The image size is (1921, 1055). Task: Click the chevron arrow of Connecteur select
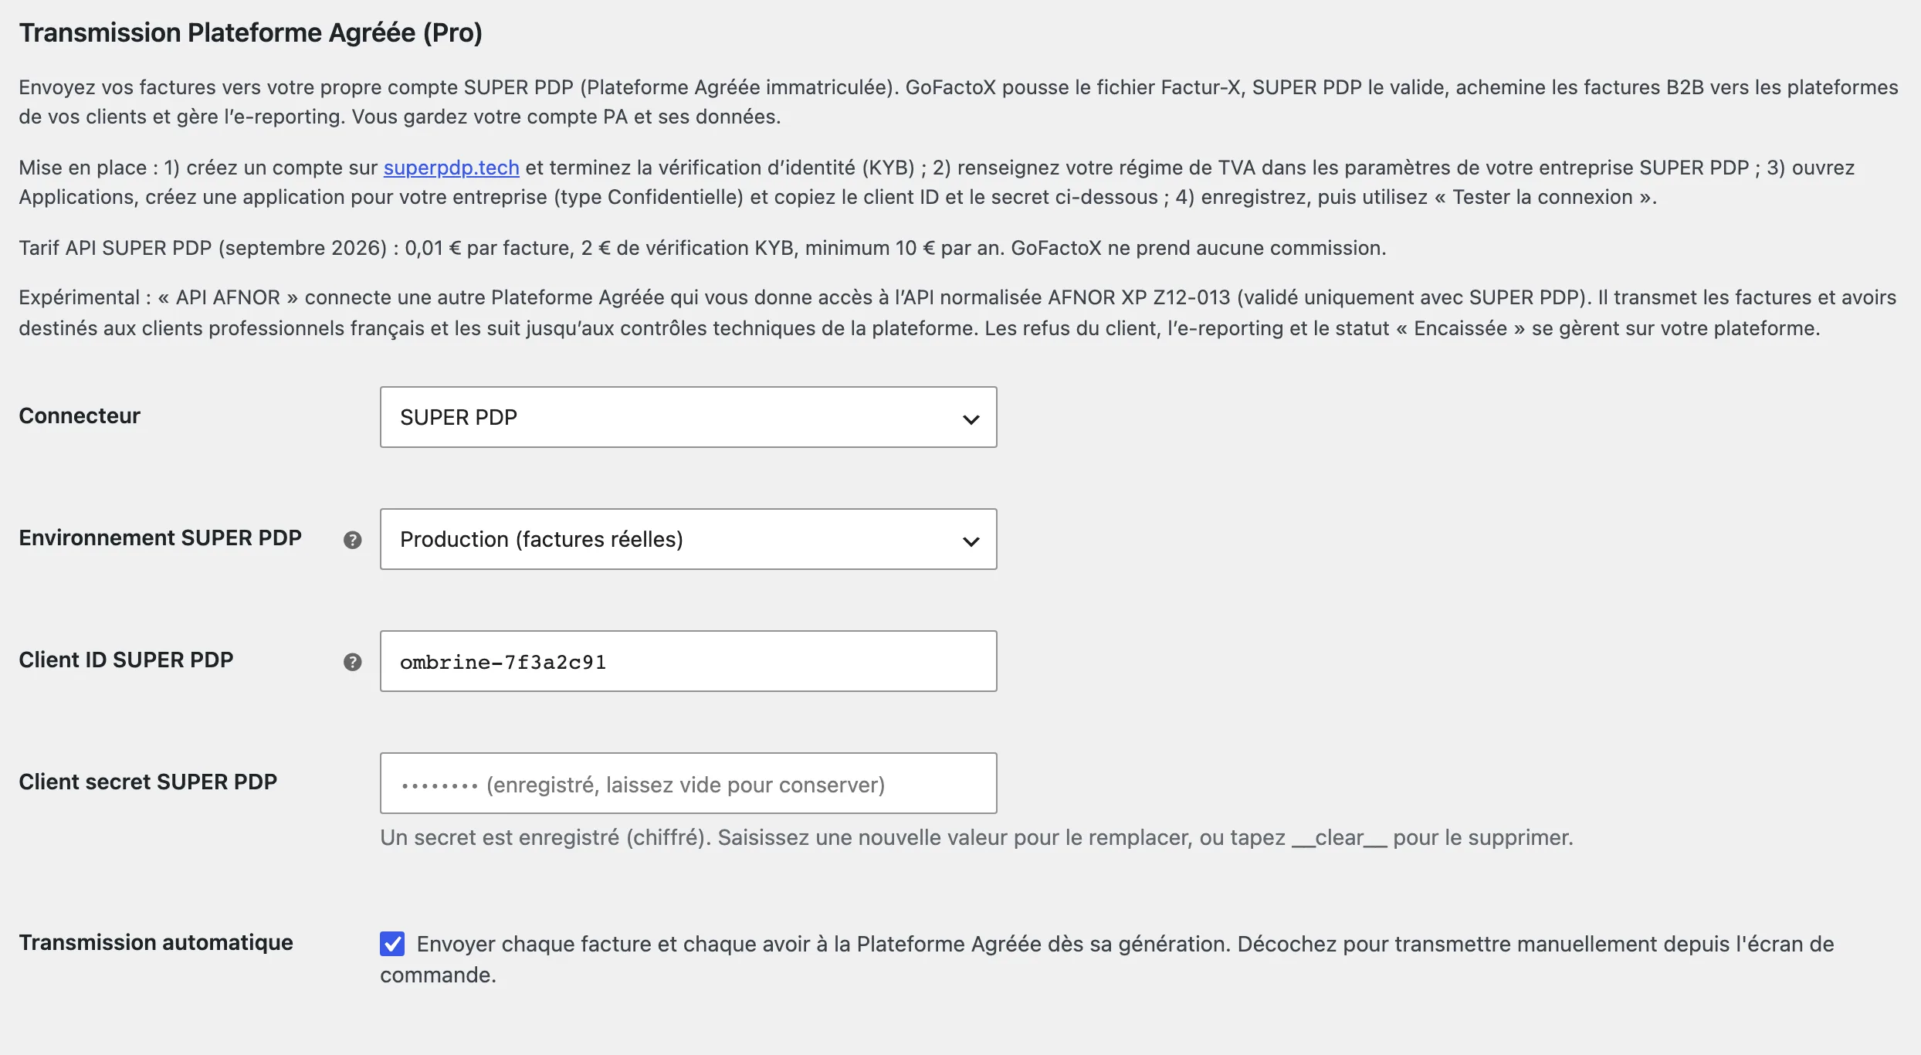(971, 419)
